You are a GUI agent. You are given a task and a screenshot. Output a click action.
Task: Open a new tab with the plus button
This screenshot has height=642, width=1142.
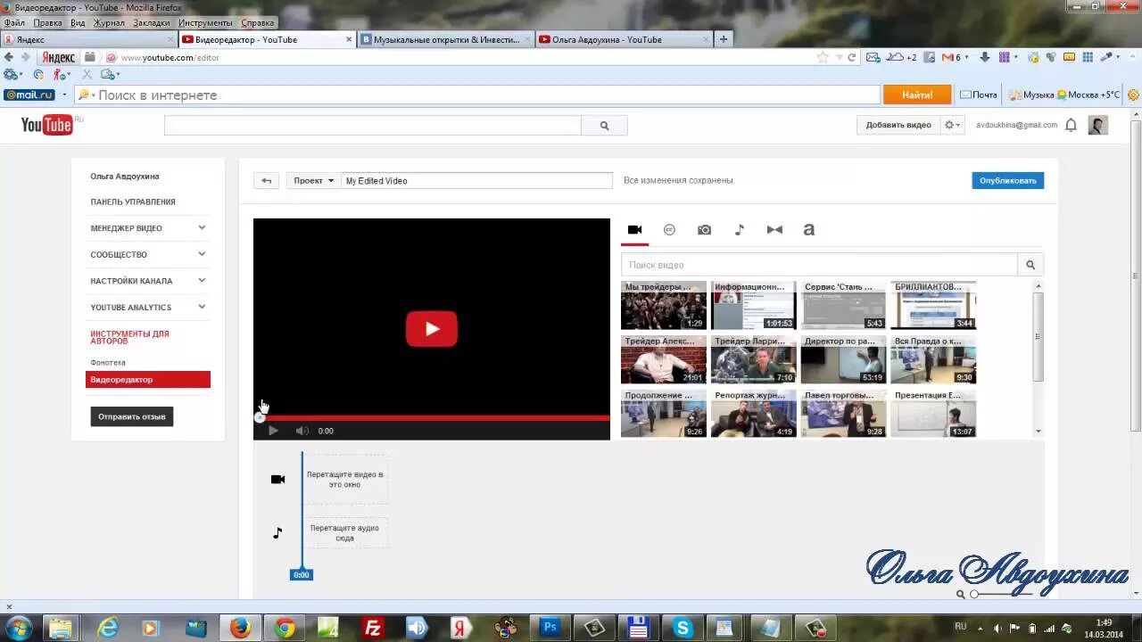[724, 39]
